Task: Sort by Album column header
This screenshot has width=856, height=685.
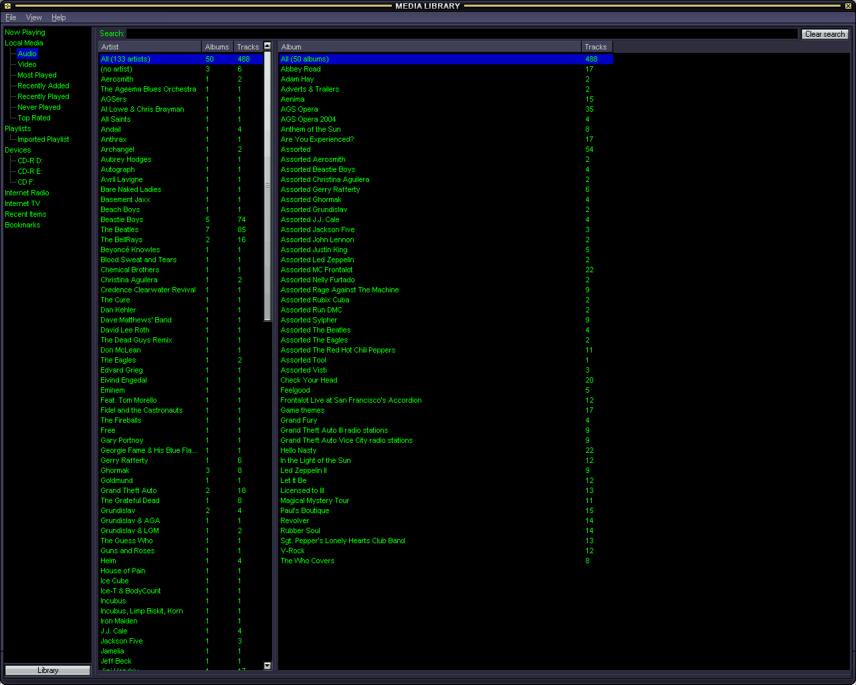Action: coord(430,47)
